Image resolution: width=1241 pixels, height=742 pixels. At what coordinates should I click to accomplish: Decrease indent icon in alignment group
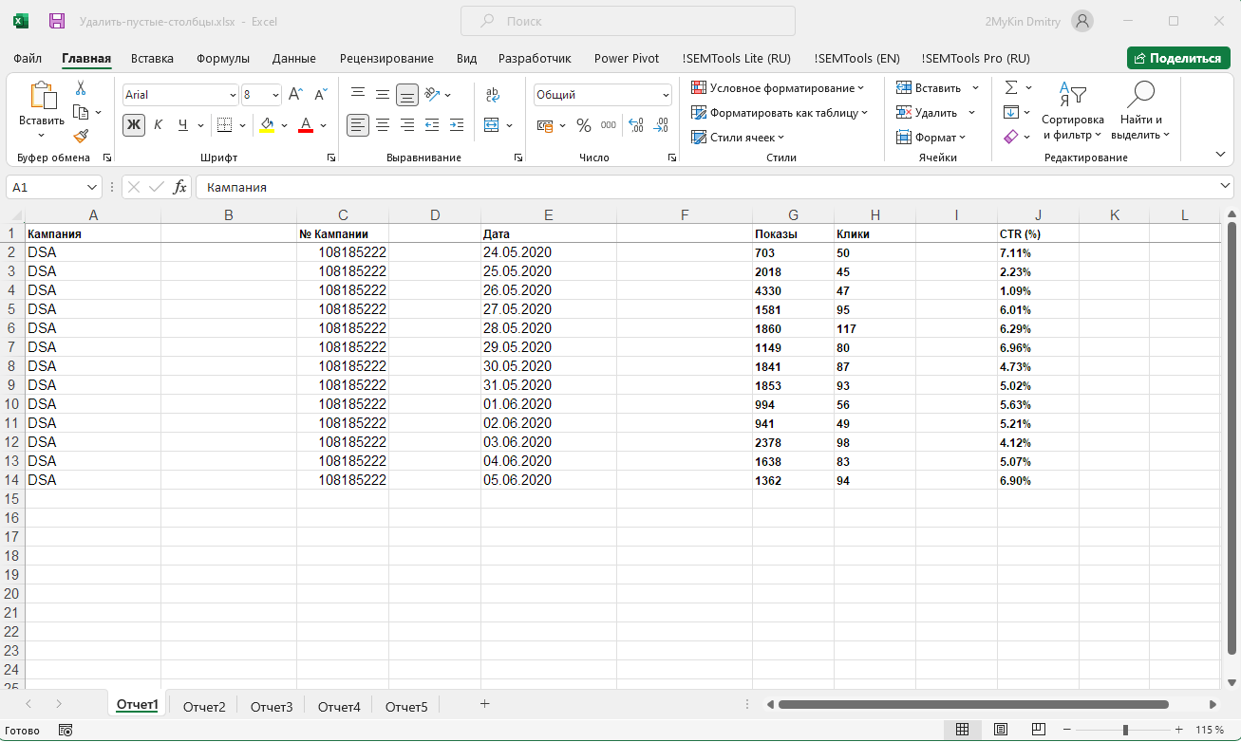(432, 124)
